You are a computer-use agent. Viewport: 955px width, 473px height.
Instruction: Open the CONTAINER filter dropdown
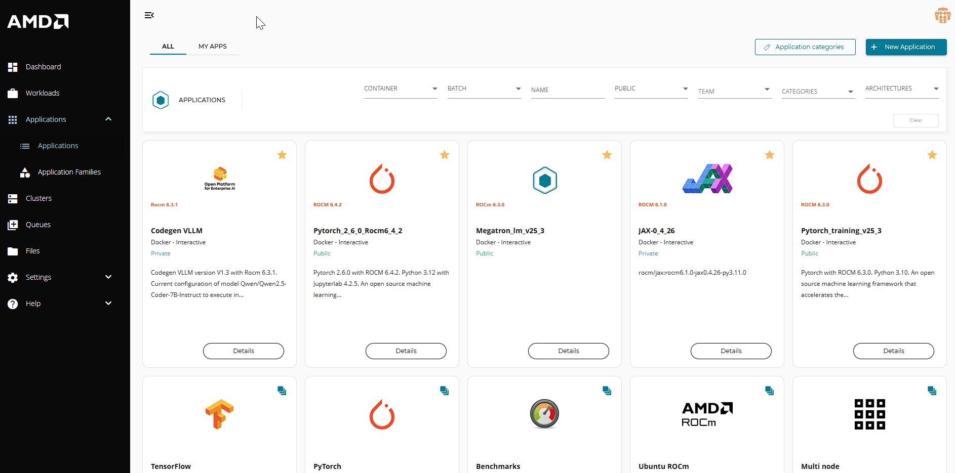tap(400, 89)
